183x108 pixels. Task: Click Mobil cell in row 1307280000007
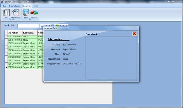[x=30, y=36]
